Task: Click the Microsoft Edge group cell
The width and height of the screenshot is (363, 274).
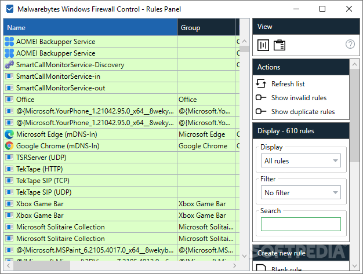Action: pyautogui.click(x=206, y=134)
